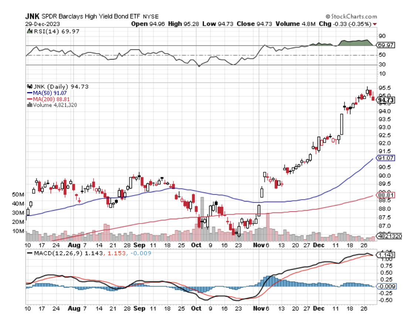
Task: Click the RSI(14) legend icon
Action: (30, 31)
